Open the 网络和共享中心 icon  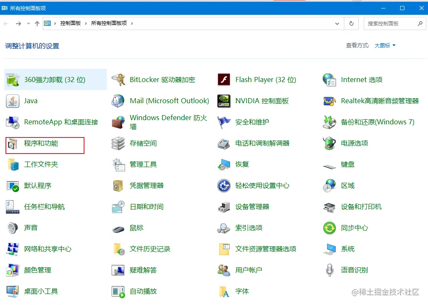click(x=13, y=249)
